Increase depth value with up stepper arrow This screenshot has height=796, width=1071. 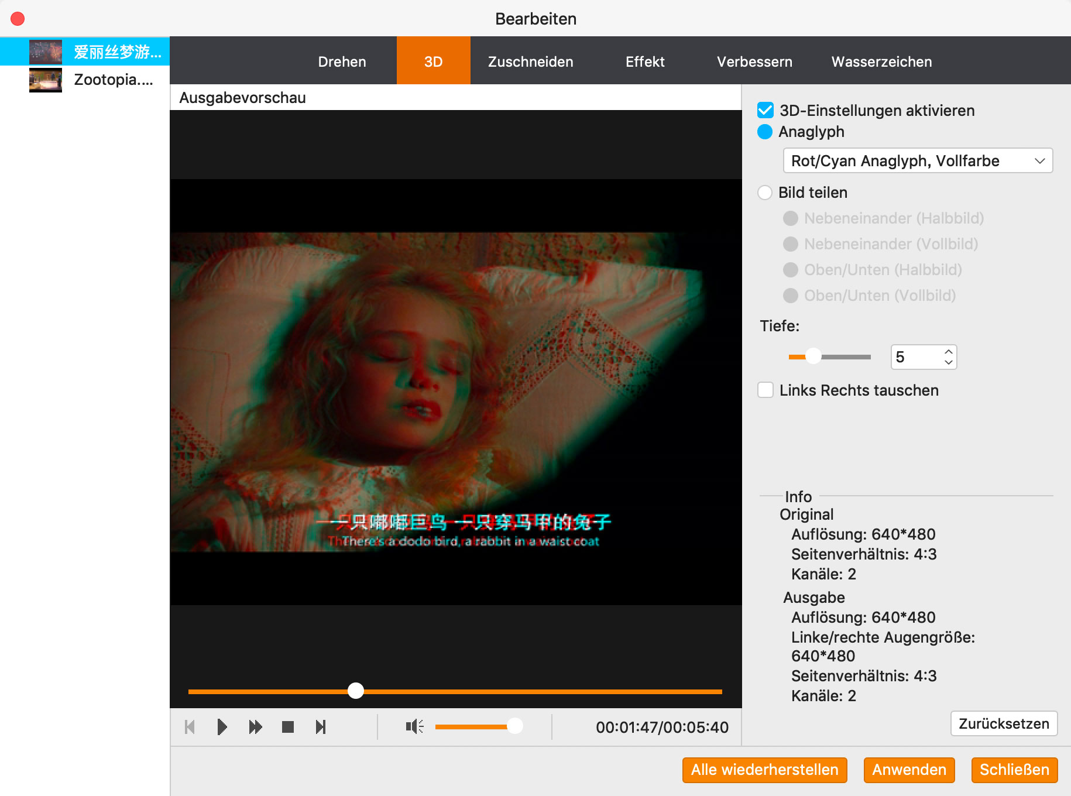(x=949, y=351)
